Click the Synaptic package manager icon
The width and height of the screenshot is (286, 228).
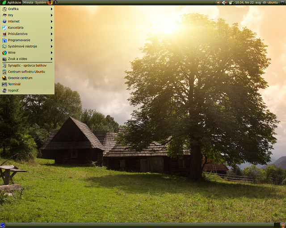4,65
